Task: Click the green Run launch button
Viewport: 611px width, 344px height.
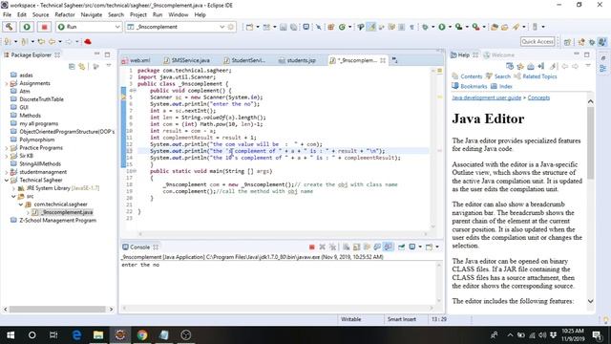Action: point(27,27)
